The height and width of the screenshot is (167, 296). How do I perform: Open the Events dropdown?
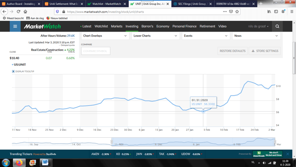click(206, 36)
